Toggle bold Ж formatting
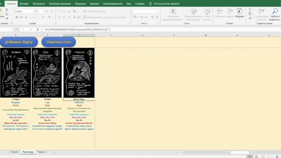281x158 pixels. [x=17, y=17]
